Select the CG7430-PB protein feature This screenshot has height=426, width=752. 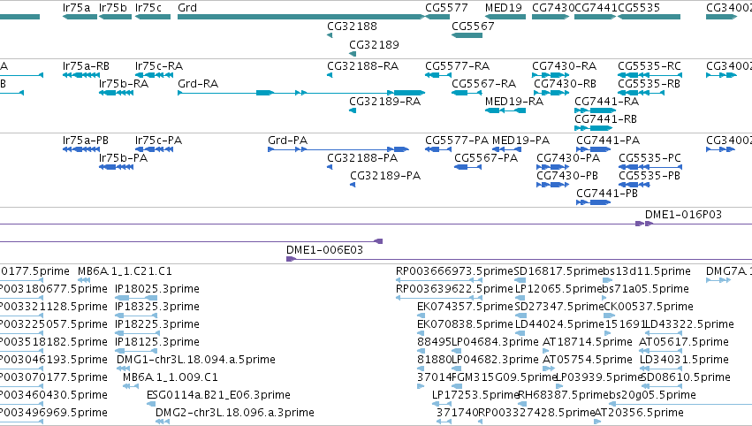click(552, 185)
